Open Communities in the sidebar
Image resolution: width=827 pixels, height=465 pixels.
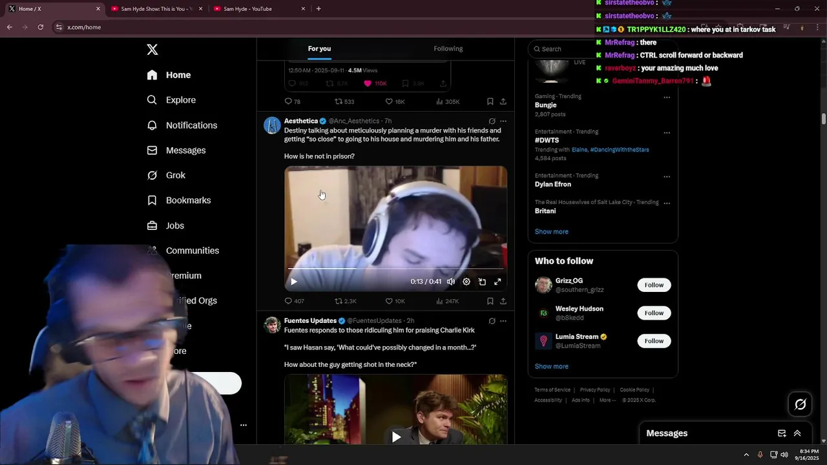(183, 251)
